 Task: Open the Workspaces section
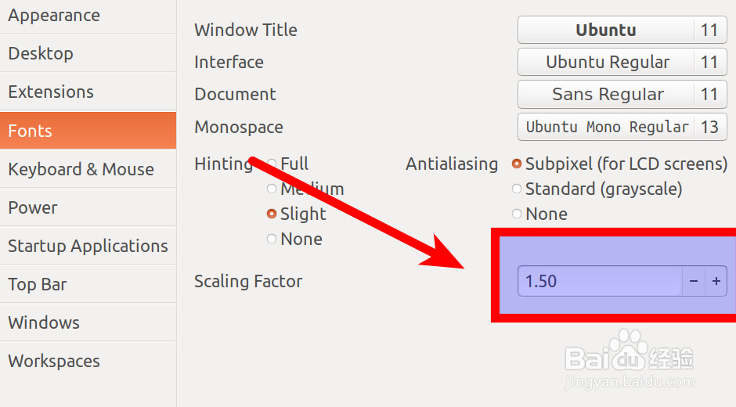click(88, 361)
